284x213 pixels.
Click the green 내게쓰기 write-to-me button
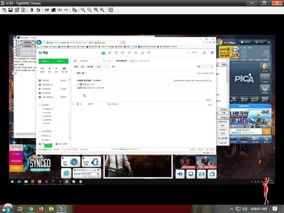point(61,61)
